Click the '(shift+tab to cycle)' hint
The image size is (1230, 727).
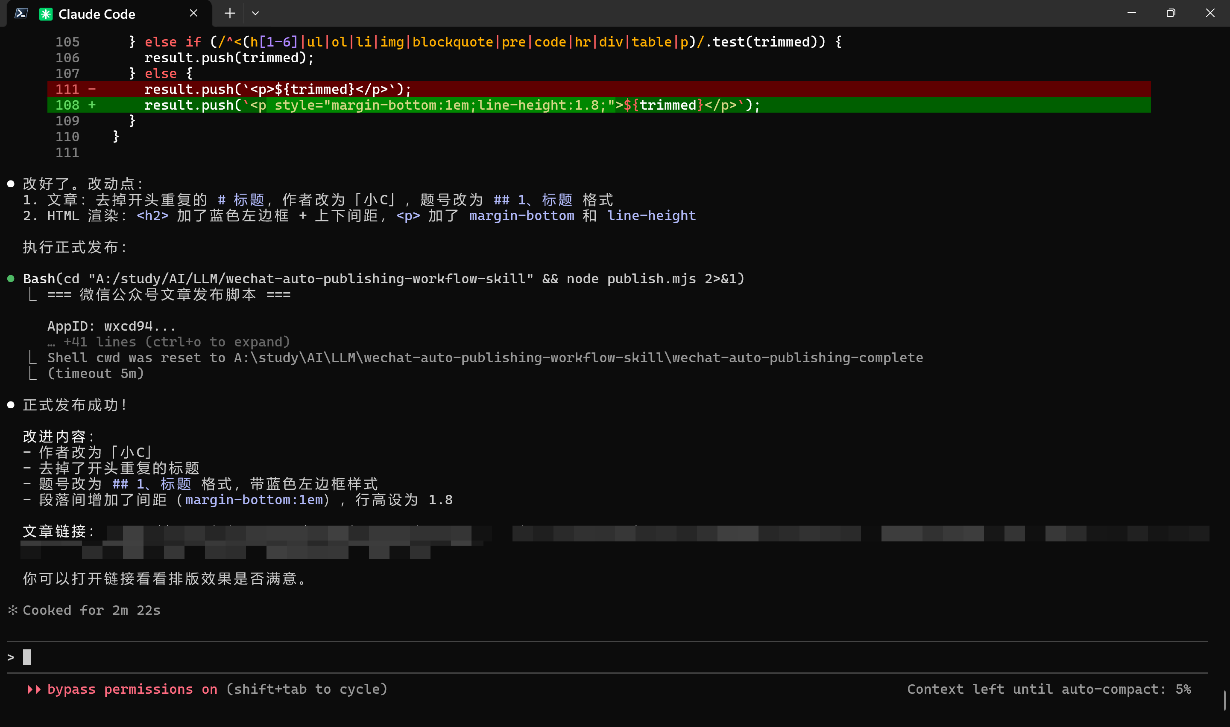(307, 689)
